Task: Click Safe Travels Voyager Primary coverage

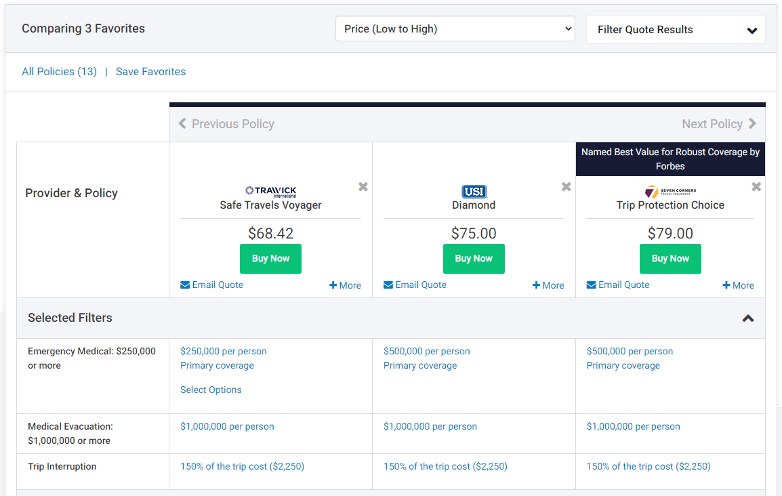Action: tap(217, 366)
